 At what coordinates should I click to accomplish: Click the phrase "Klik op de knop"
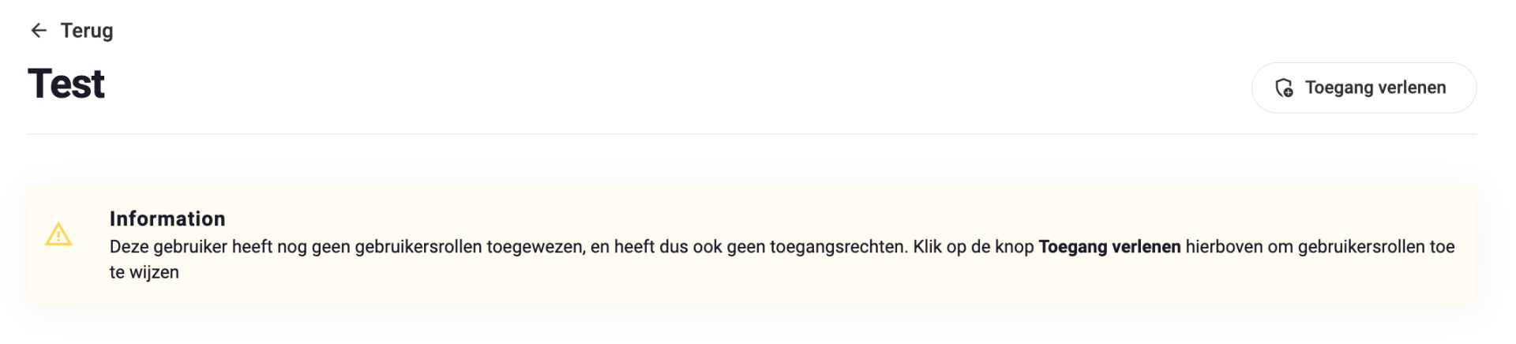point(974,247)
